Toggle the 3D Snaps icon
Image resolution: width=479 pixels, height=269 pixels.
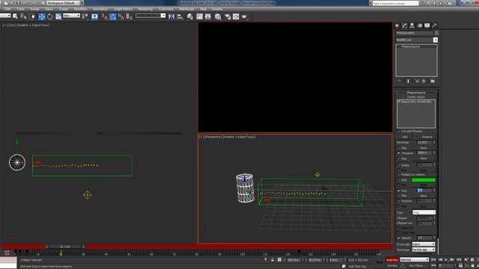105,16
